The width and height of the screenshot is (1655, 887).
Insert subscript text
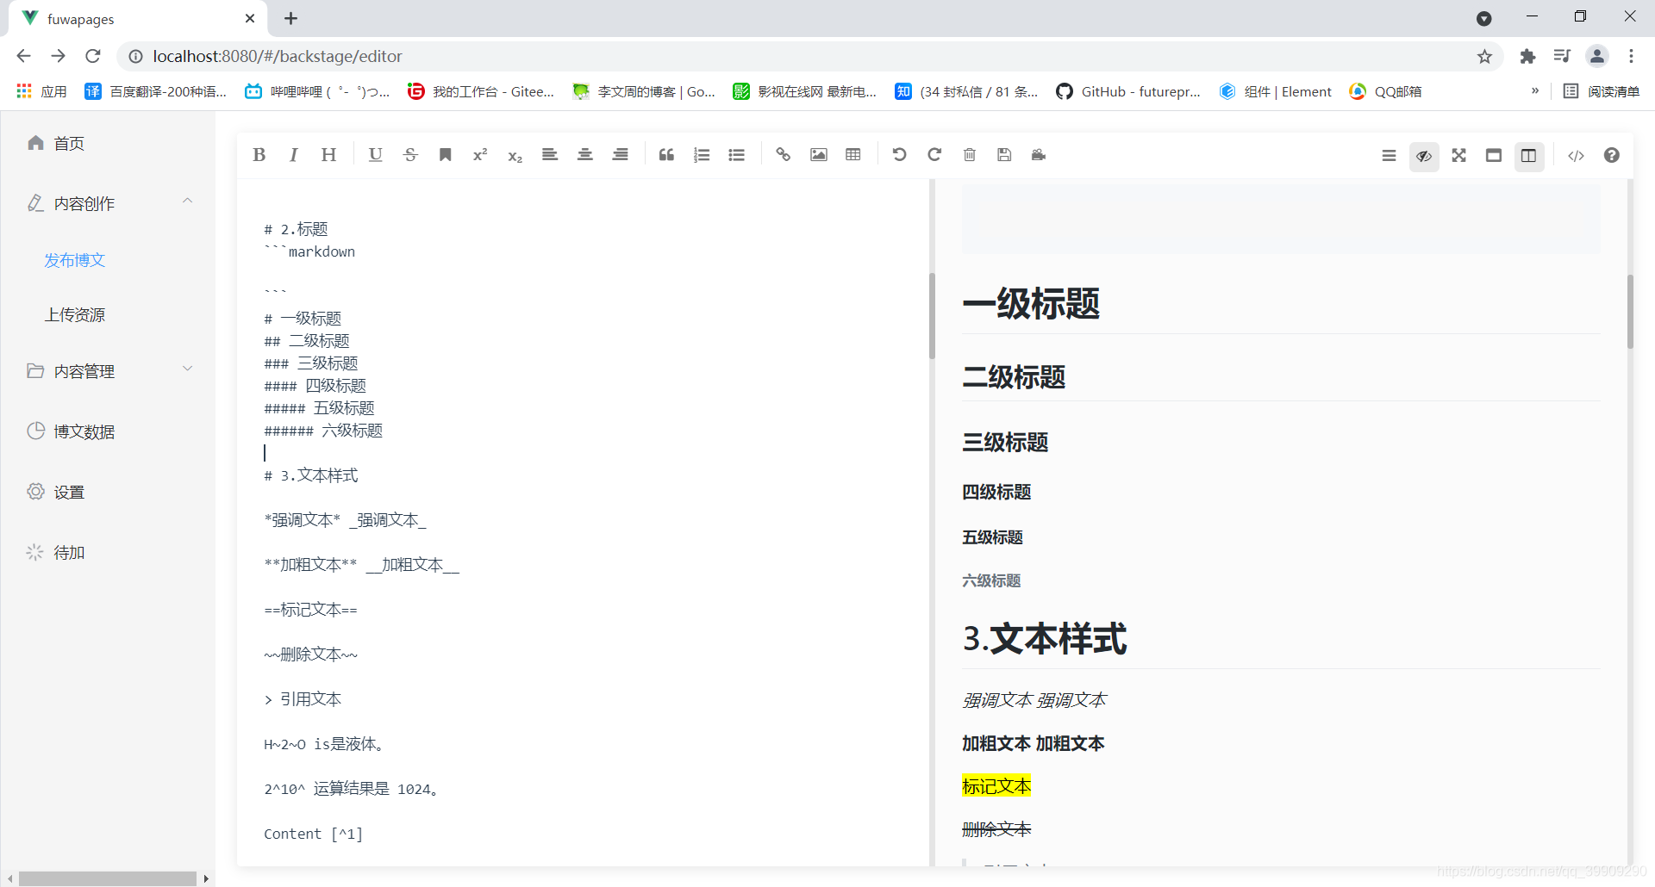coord(515,155)
